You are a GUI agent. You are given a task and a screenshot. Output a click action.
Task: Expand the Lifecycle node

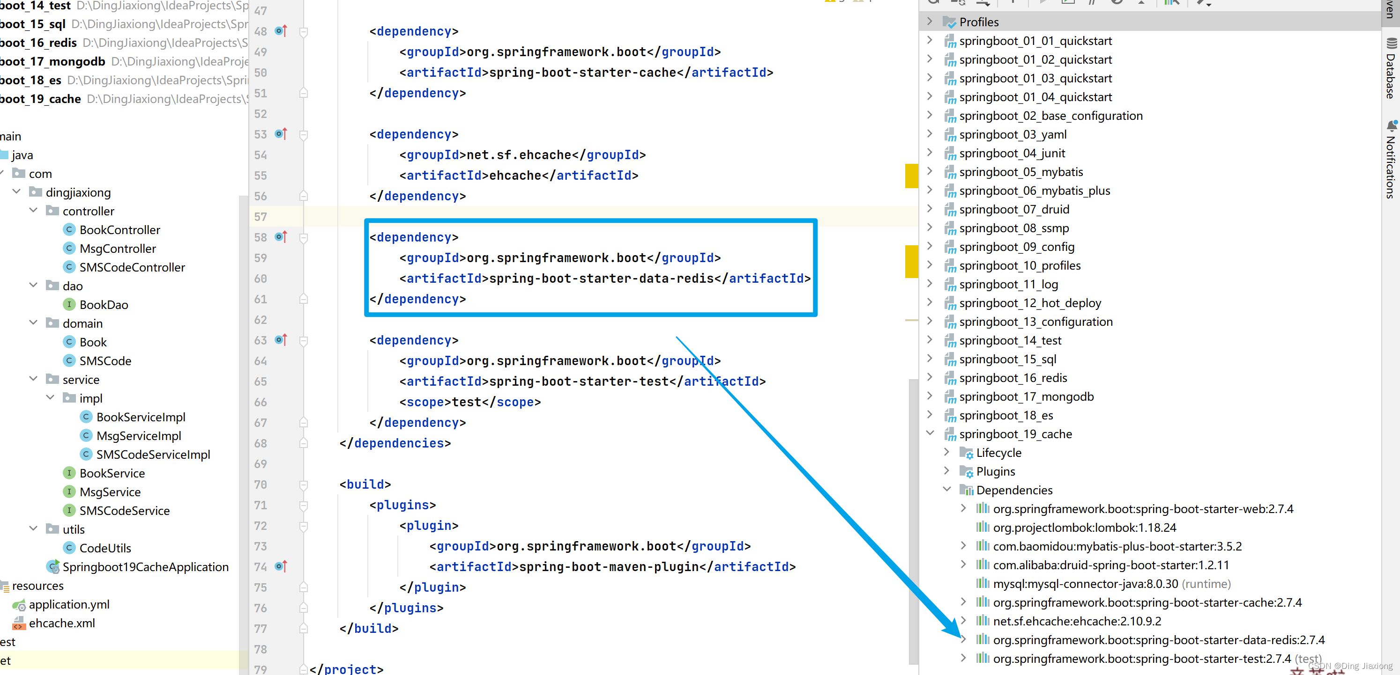pos(947,452)
